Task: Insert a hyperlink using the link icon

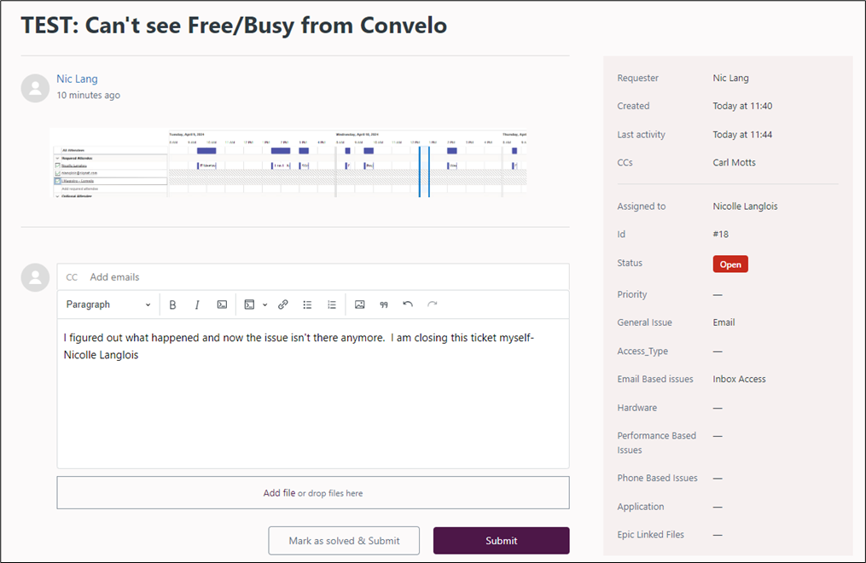Action: coord(283,305)
